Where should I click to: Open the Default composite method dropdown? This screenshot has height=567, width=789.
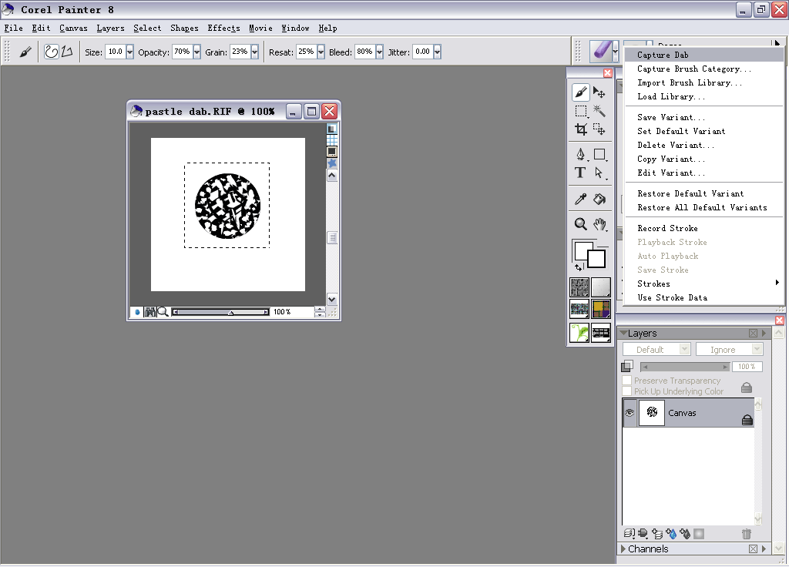(656, 349)
